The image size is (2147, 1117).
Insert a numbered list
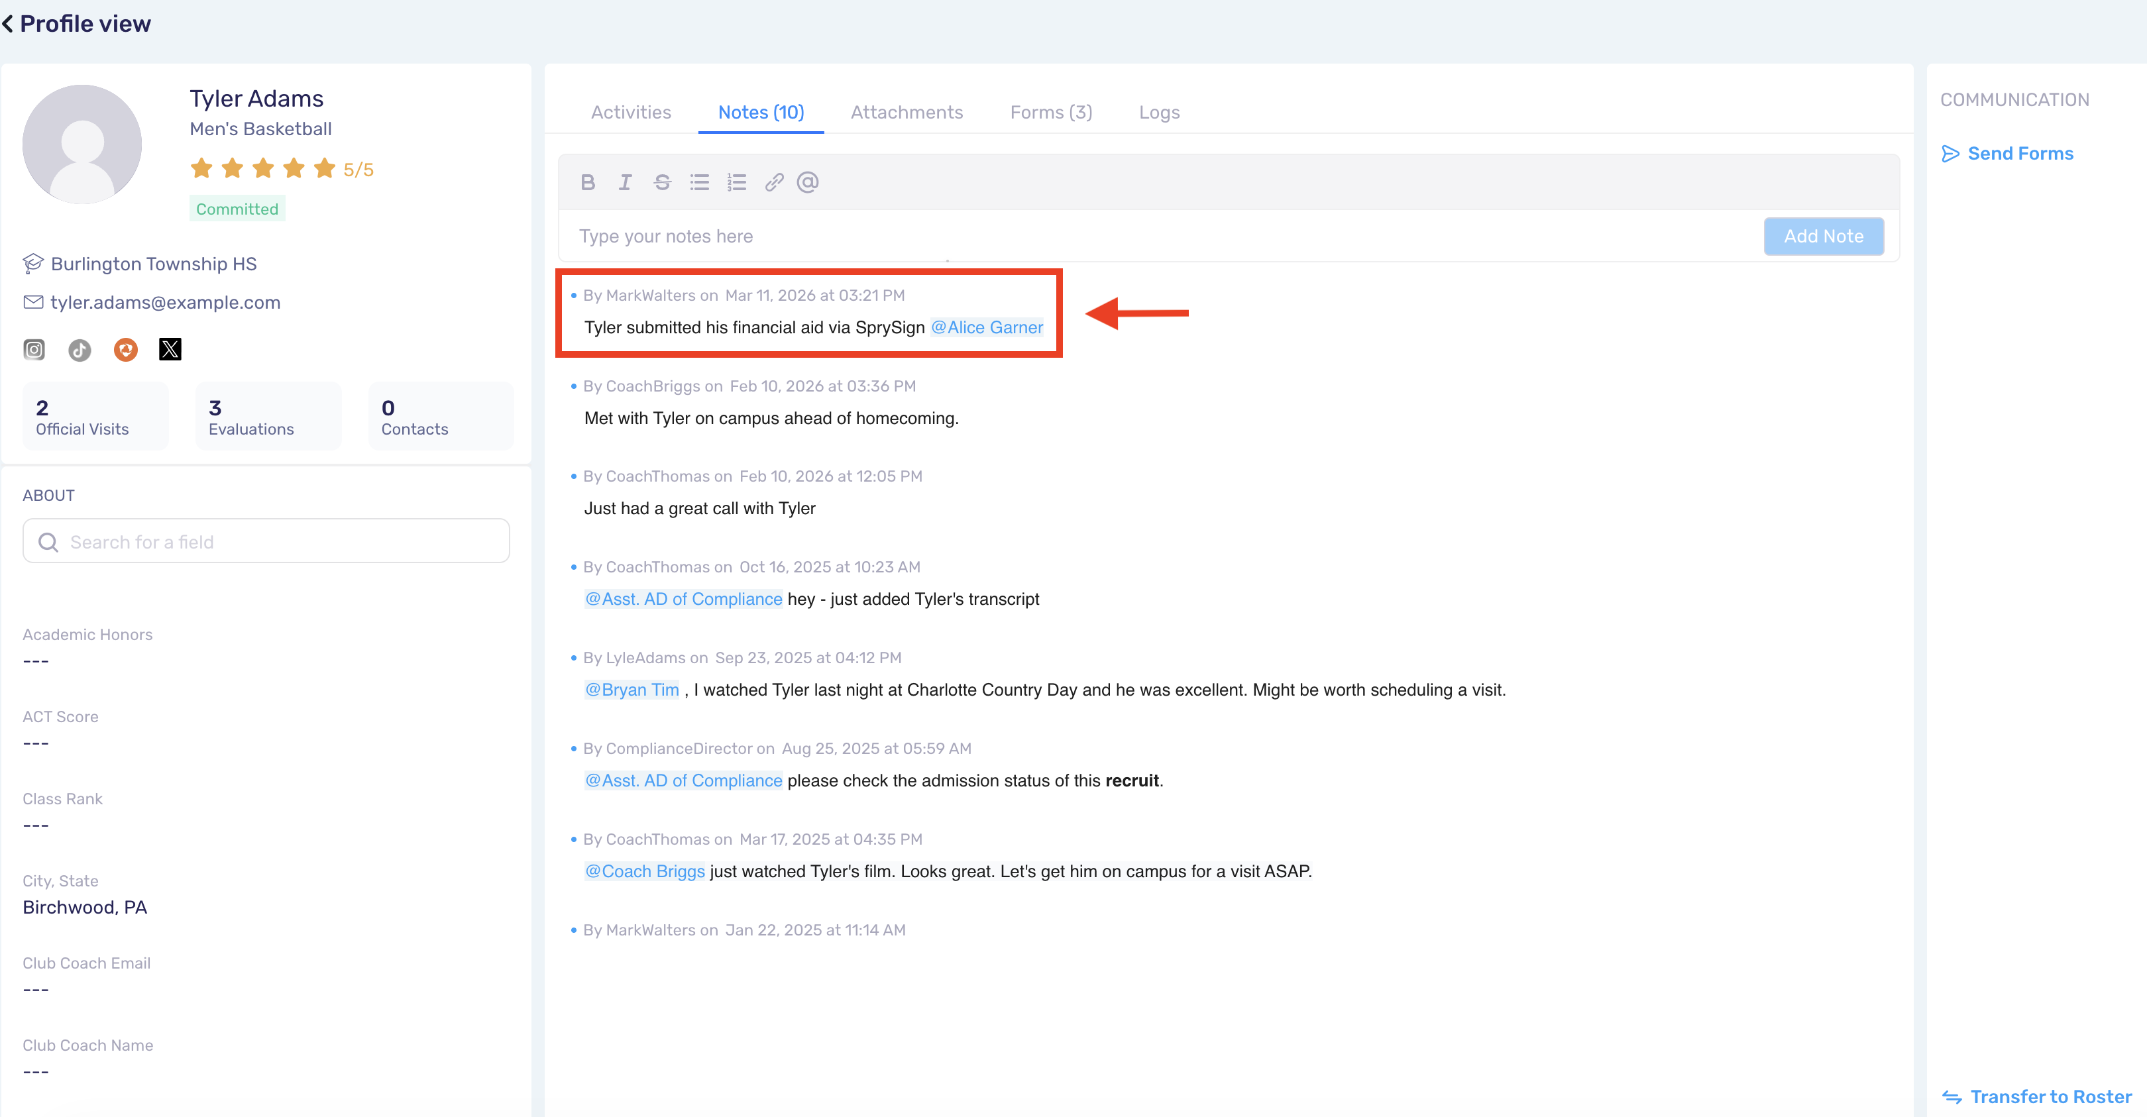point(737,182)
